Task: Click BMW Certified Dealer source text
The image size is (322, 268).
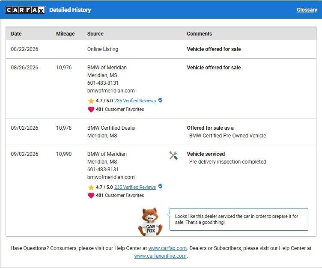Action: (111, 128)
